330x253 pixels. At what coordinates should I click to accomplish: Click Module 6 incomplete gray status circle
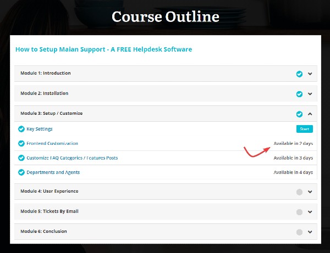[x=299, y=232]
